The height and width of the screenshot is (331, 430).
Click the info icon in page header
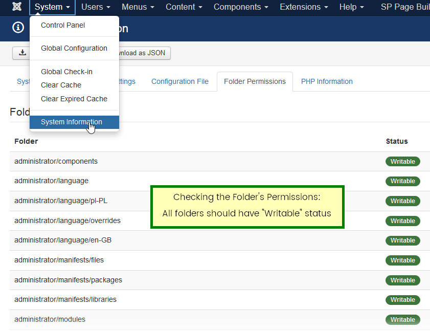[18, 28]
